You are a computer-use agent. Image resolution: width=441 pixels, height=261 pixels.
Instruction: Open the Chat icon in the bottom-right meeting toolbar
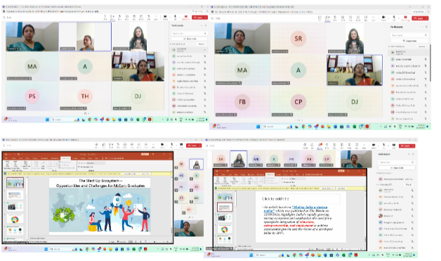tap(312, 146)
